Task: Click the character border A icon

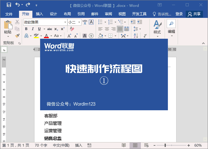Action: tap(91, 22)
